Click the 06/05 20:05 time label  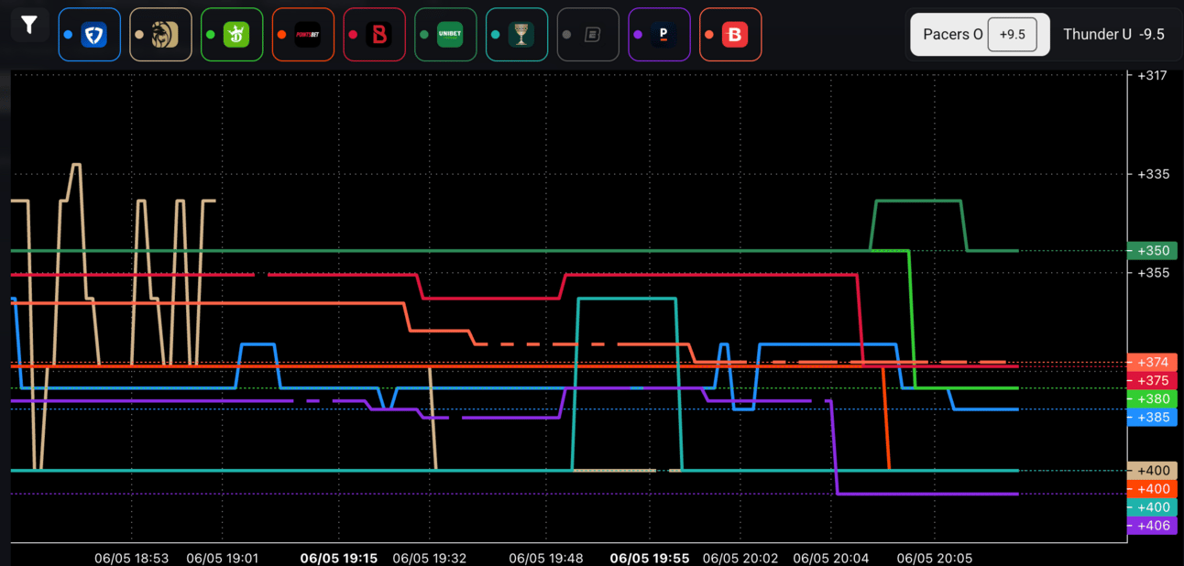935,558
